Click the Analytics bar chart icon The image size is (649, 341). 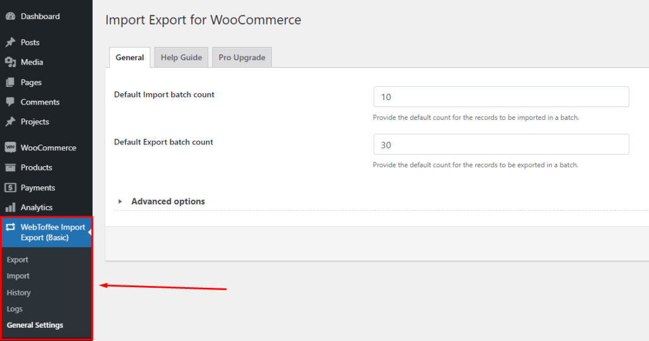10,207
